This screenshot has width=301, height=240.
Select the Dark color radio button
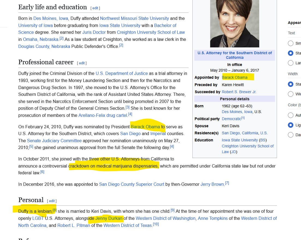click(290, 135)
